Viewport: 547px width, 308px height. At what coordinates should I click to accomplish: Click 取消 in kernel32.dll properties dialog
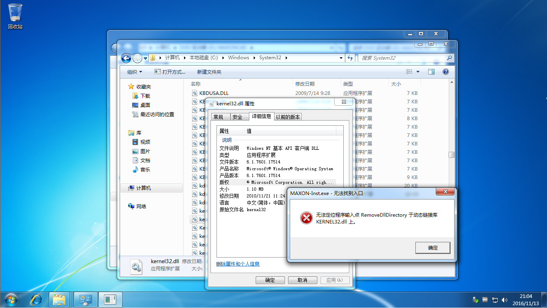[303, 280]
